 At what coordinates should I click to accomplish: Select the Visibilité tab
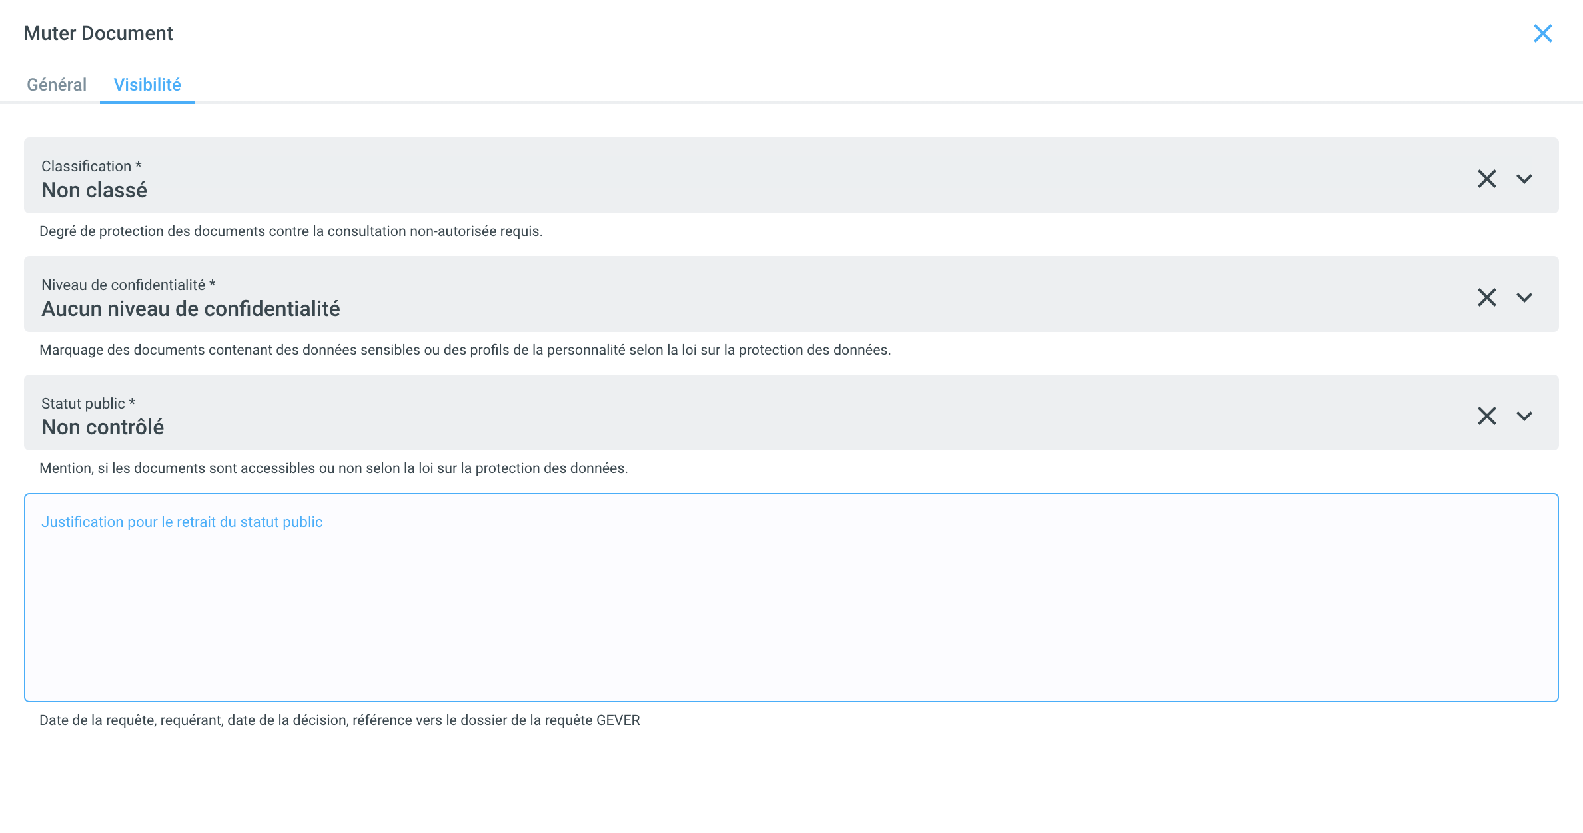click(x=147, y=85)
